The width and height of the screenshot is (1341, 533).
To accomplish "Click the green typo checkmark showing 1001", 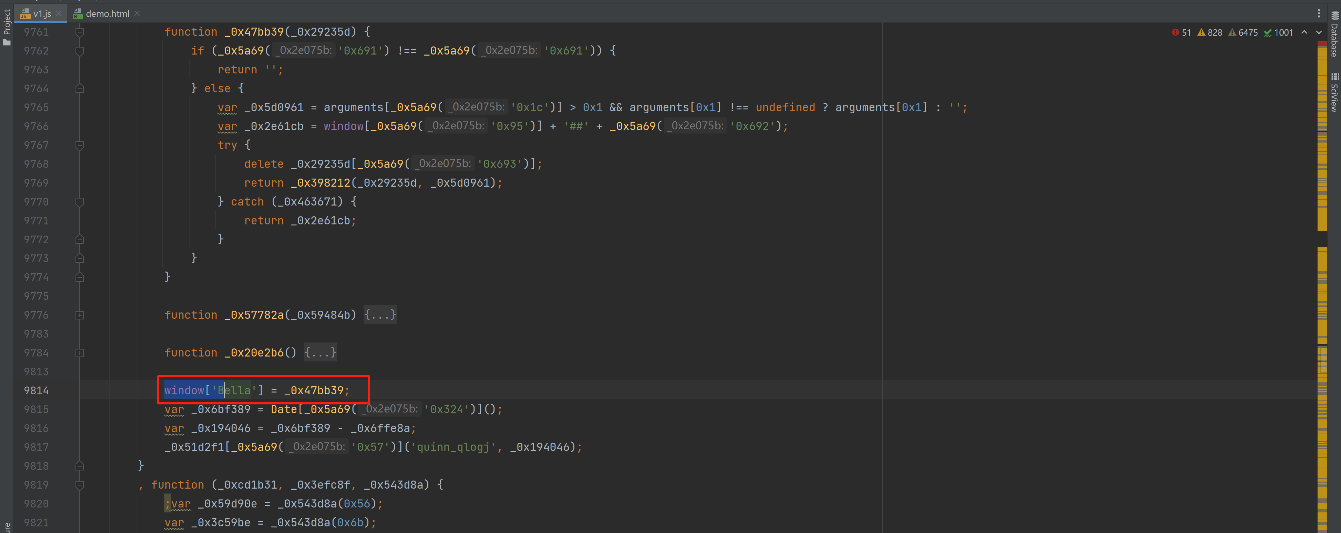I will coord(1268,32).
